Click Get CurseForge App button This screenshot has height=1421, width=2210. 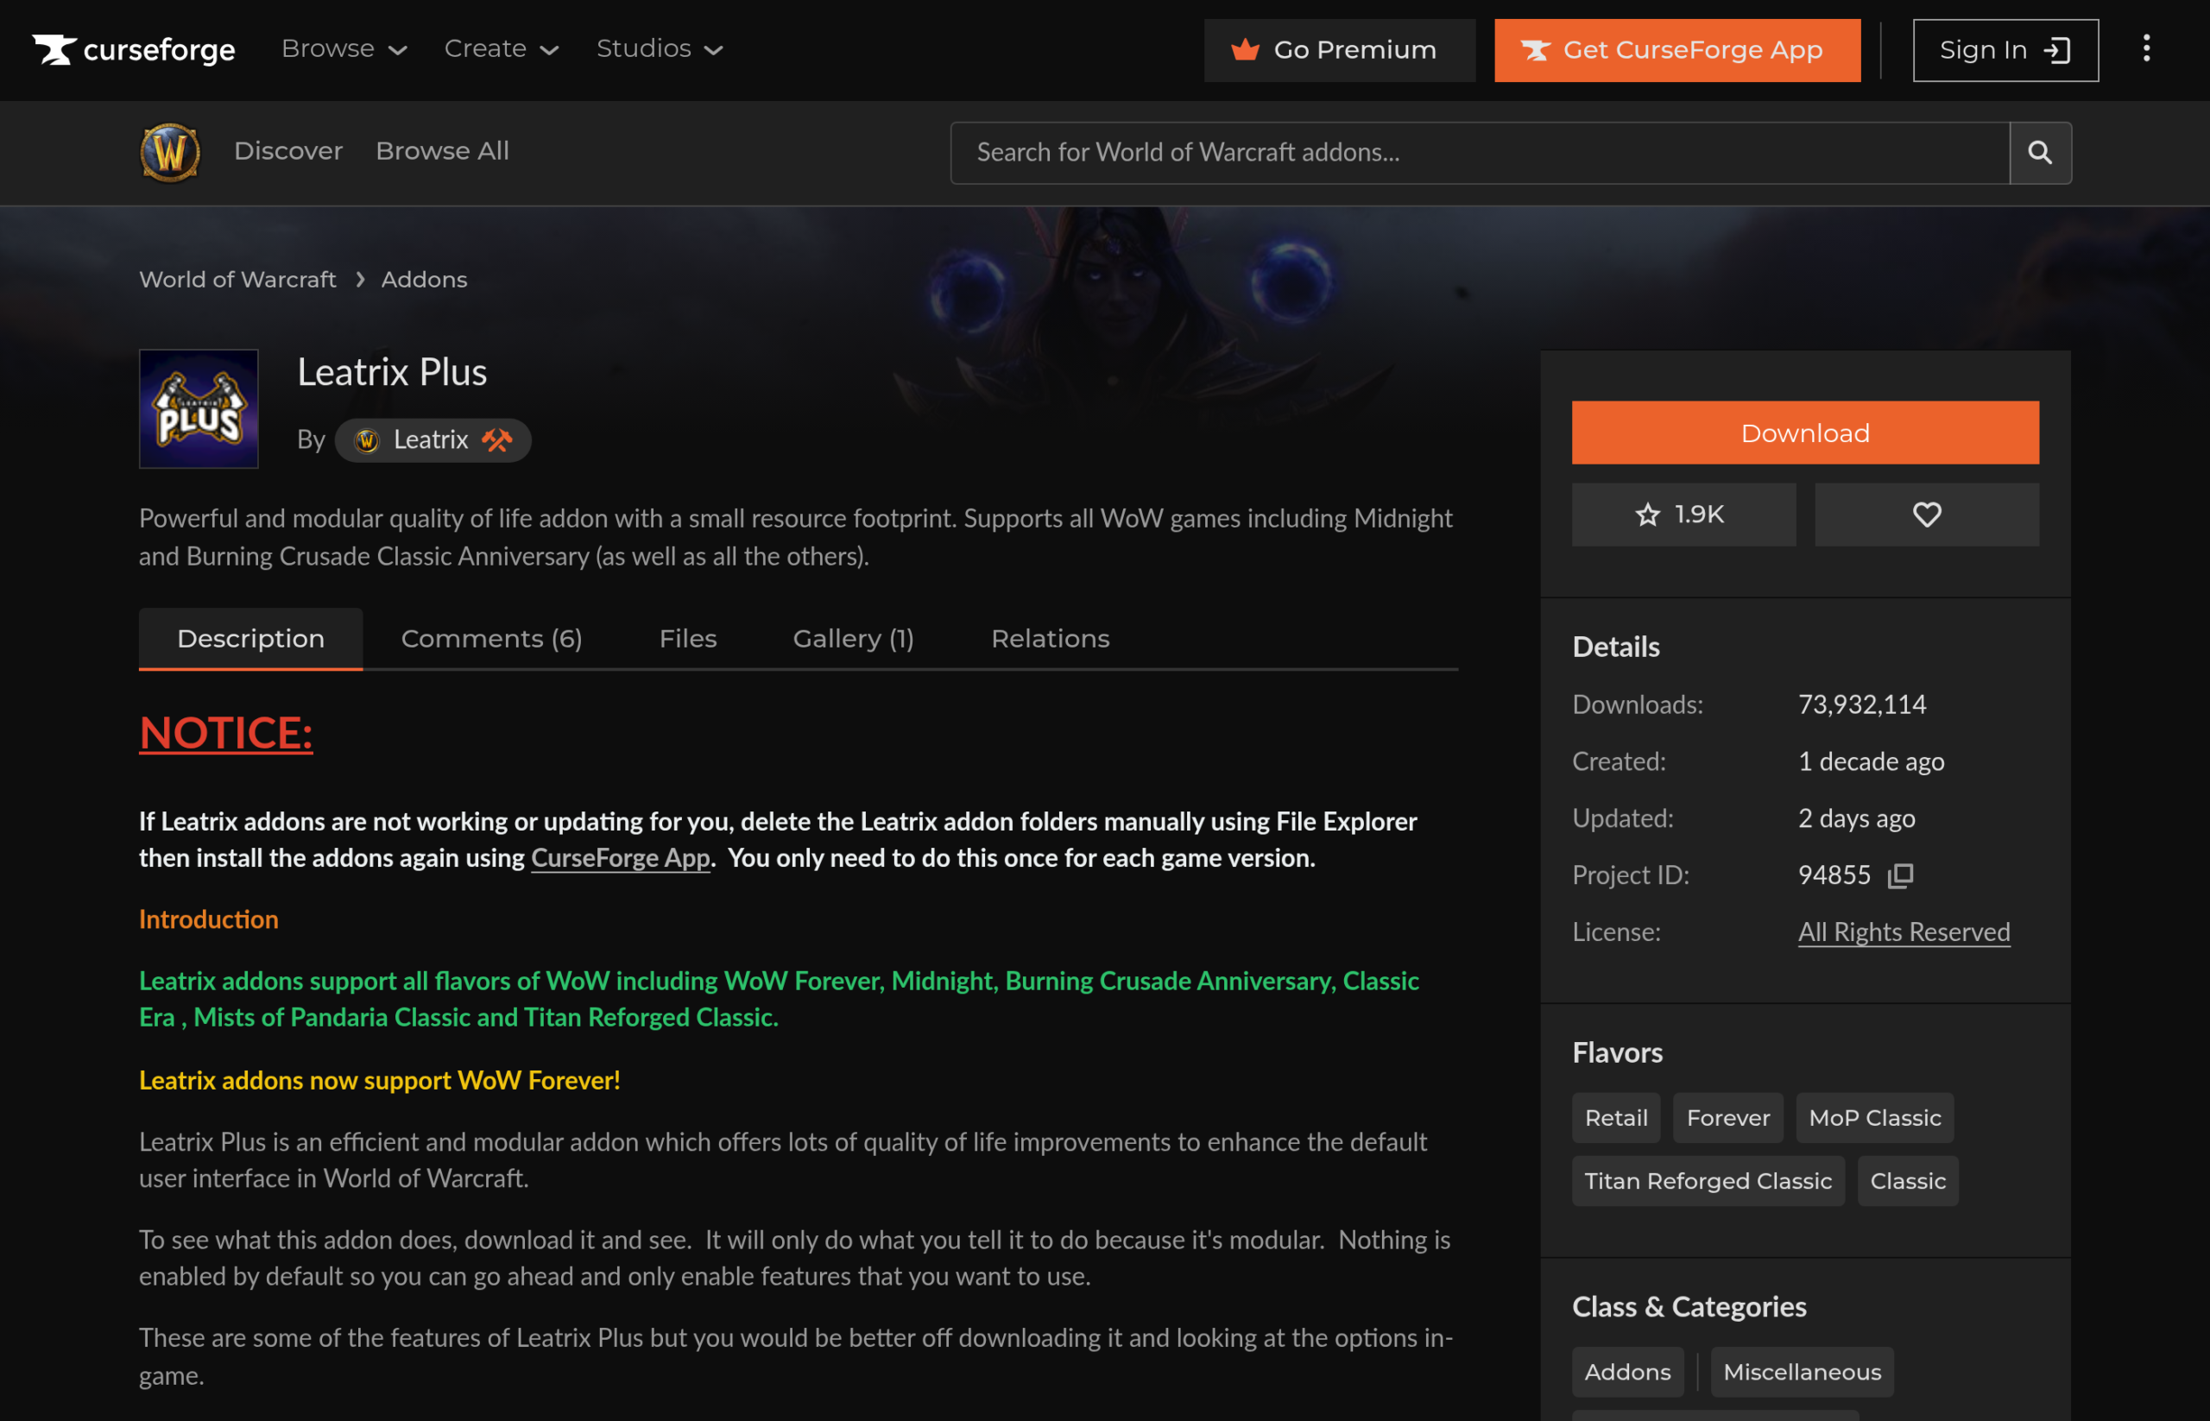click(1677, 50)
